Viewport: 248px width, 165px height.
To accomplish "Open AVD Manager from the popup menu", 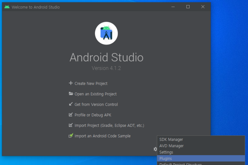I will tap(201, 146).
